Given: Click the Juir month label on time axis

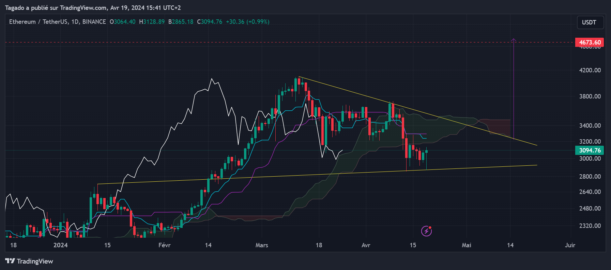Looking at the screenshot, I should [570, 245].
